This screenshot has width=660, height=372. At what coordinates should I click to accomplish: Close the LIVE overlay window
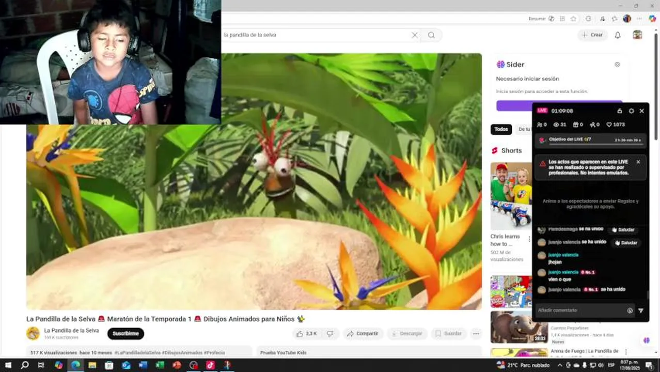642,111
